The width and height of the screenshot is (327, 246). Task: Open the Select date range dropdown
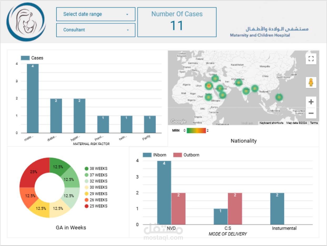(x=96, y=14)
